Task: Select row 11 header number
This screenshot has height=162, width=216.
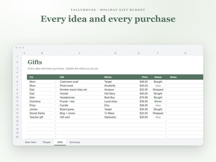Action: [17, 101]
